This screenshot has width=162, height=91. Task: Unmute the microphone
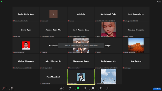[4, 88]
